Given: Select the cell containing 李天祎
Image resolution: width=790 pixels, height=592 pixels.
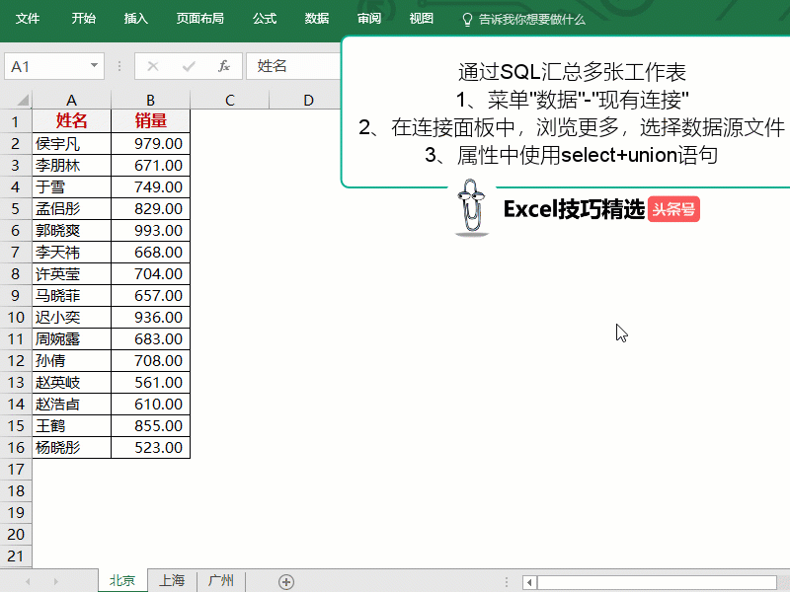Looking at the screenshot, I should [x=71, y=252].
